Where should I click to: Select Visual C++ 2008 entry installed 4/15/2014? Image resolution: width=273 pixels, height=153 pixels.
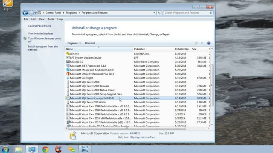click(137, 106)
